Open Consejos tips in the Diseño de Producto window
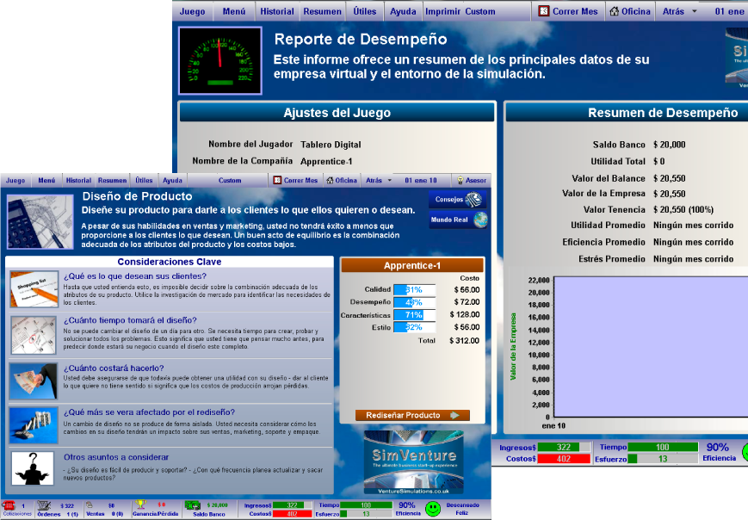The height and width of the screenshot is (520, 748). click(458, 200)
